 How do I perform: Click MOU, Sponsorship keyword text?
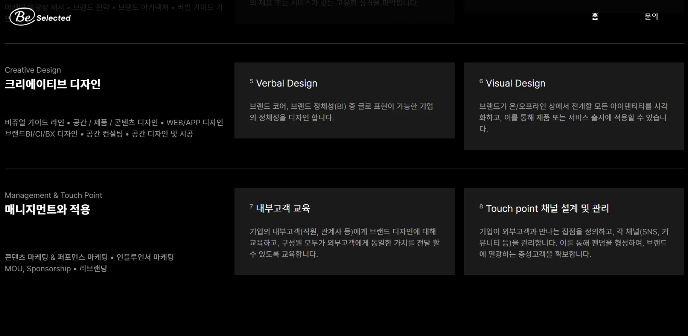tap(38, 269)
